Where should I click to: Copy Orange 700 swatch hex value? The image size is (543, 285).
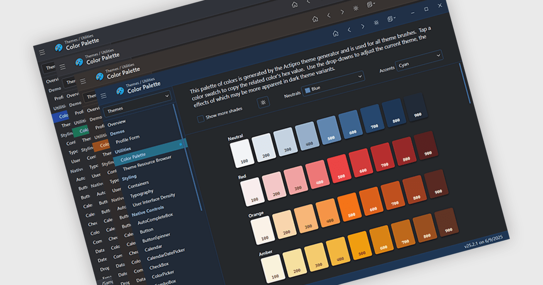coord(393,196)
